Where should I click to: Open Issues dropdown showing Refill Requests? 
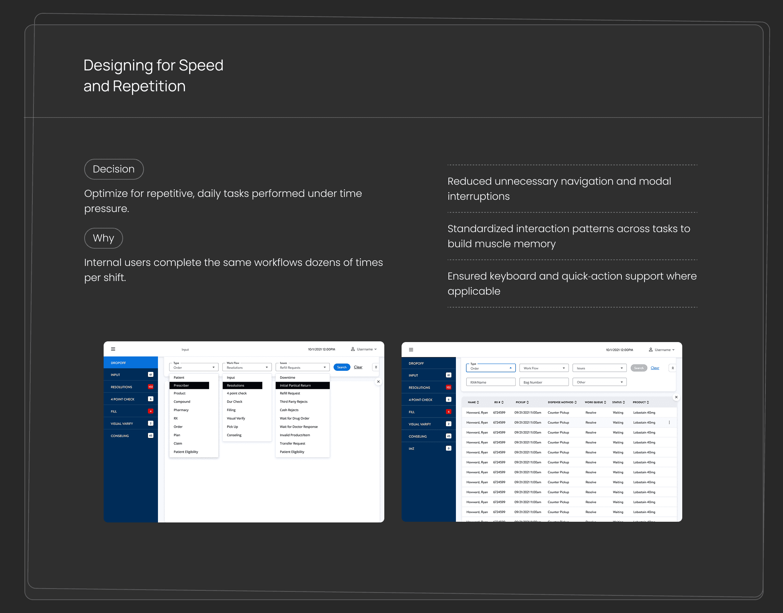302,367
